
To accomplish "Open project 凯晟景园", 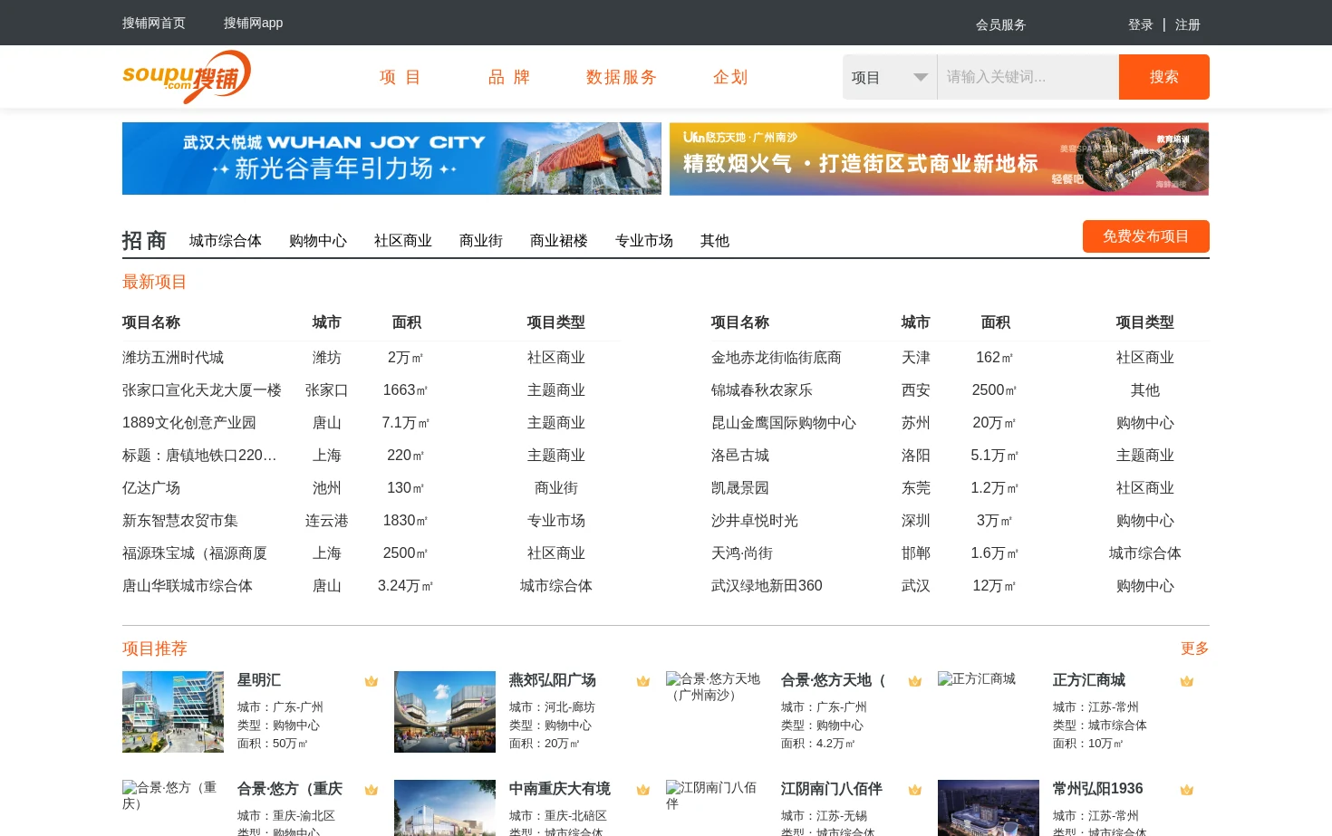I will pyautogui.click(x=740, y=488).
